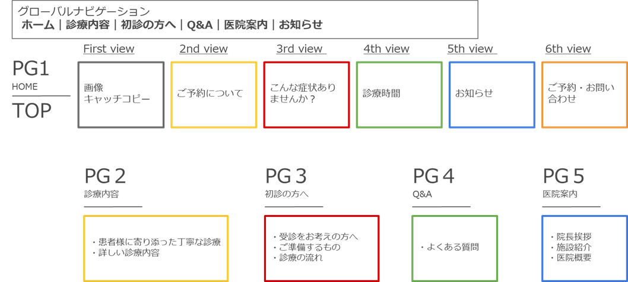The width and height of the screenshot is (628, 282).
Task: Click the green 診療時間 box
Action: pos(399,95)
